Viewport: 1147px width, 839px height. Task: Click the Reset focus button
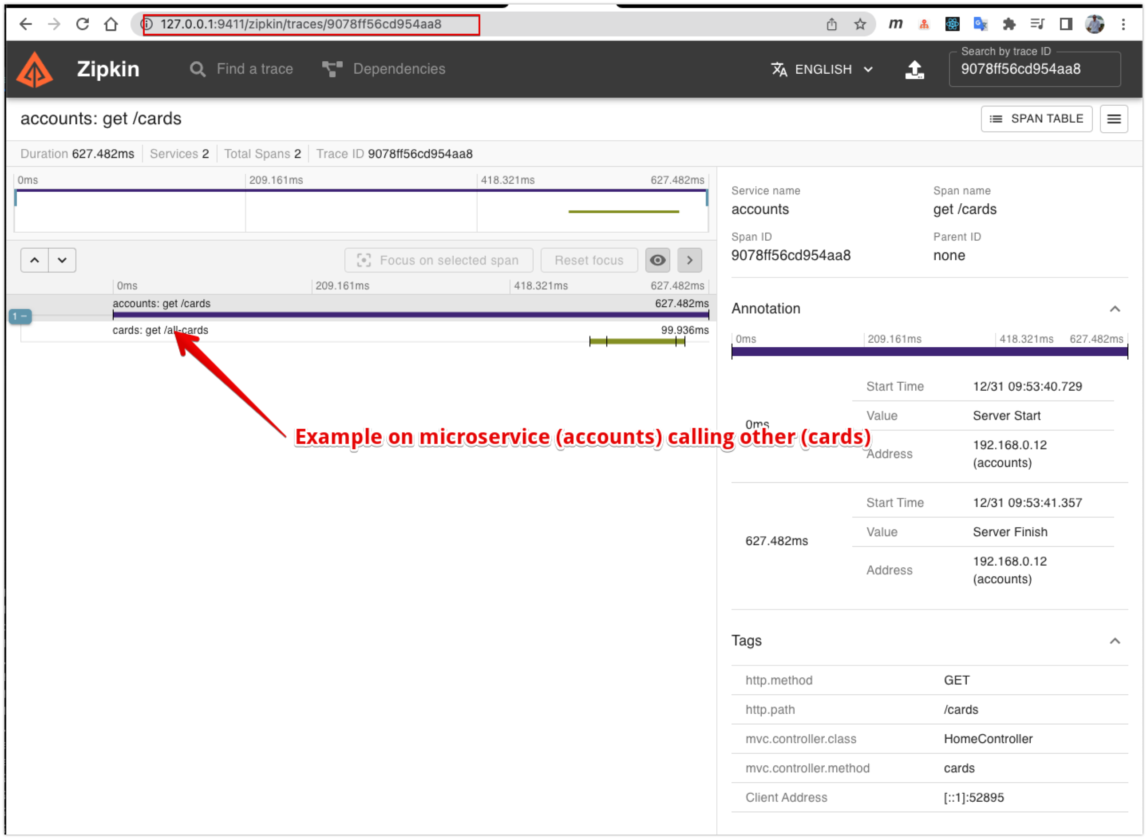(x=589, y=260)
